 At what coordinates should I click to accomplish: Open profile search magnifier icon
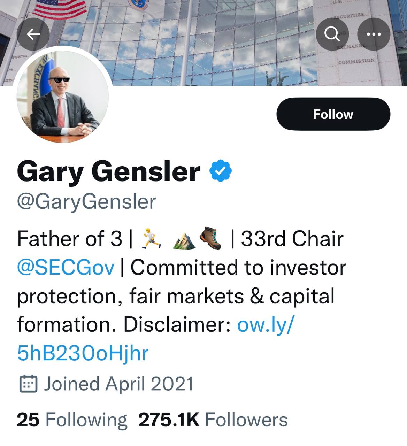tap(332, 34)
